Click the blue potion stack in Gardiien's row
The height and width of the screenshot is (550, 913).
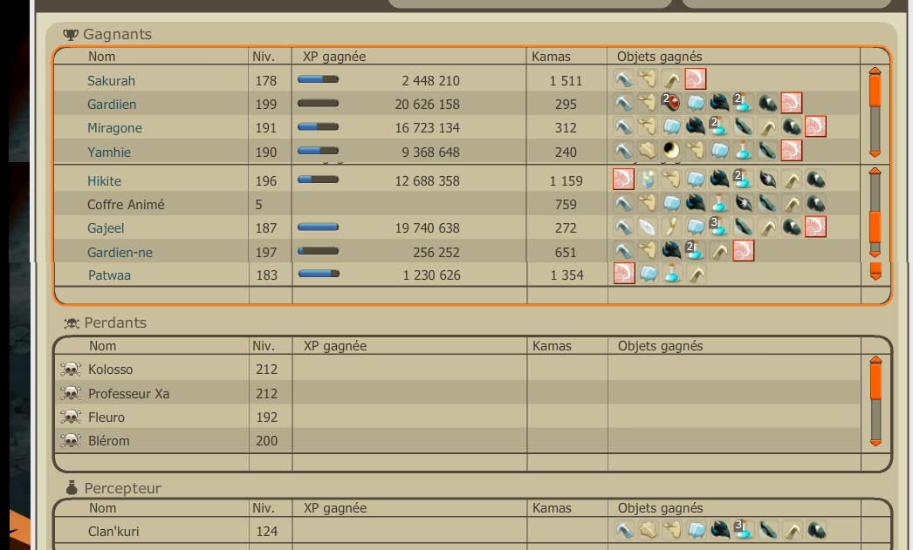click(x=743, y=103)
